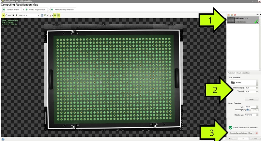This screenshot has width=261, height=141.
Task: Open the Distortion type Polynomial dropdown
Action: [252, 115]
